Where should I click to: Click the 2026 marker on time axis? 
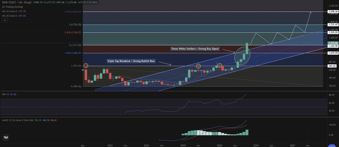coord(256,145)
